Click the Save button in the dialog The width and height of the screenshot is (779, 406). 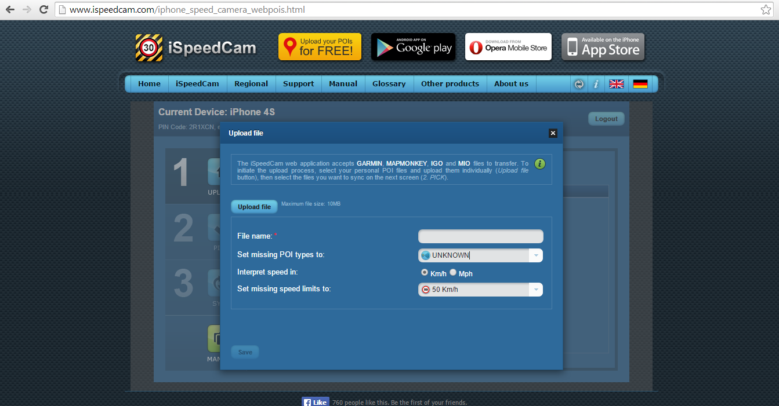(x=245, y=352)
